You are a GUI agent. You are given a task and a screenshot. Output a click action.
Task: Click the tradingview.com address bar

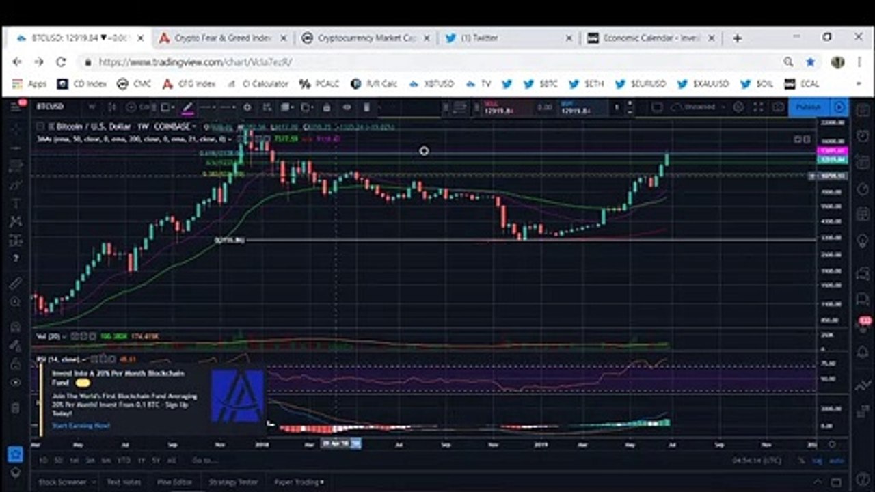(x=431, y=61)
